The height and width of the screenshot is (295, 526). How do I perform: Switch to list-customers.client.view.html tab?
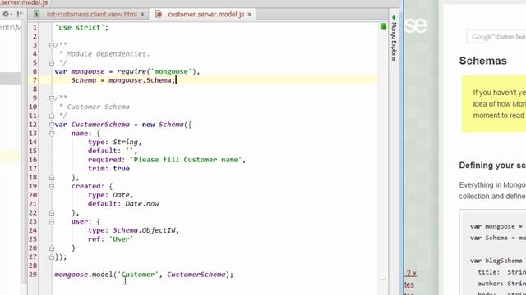[91, 15]
